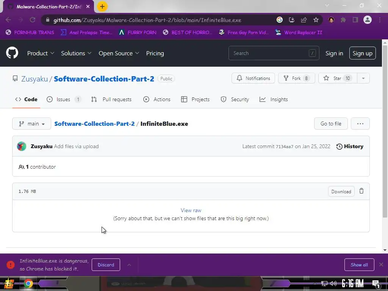Click the 1.76 MB file size text
Image resolution: width=388 pixels, height=291 pixels.
click(x=27, y=191)
